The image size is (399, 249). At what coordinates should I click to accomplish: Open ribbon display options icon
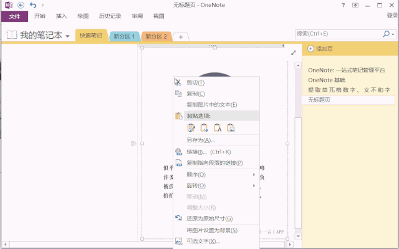pyautogui.click(x=355, y=5)
